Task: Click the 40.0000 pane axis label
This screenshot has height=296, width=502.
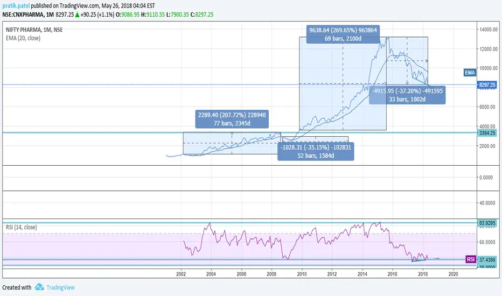Action: [487, 203]
